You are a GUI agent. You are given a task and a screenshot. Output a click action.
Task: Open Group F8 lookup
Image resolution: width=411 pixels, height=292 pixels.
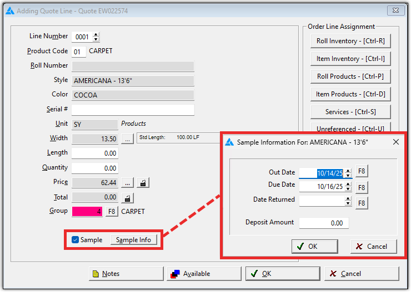click(x=112, y=211)
